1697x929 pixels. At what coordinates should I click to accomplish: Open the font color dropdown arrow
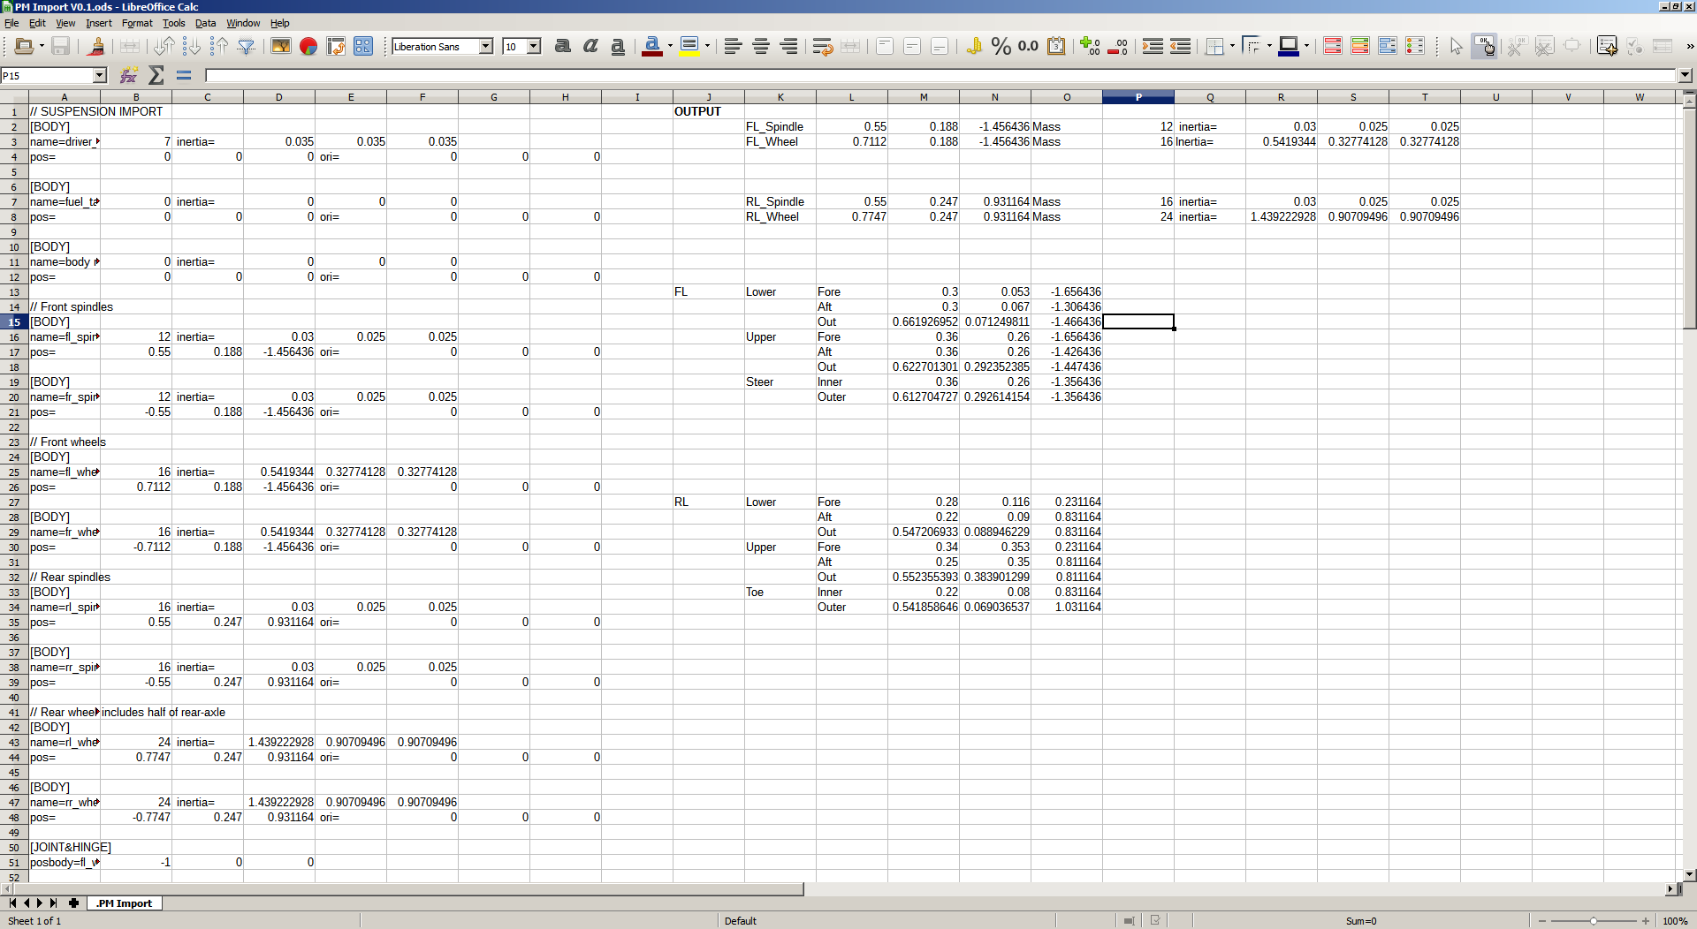point(670,46)
